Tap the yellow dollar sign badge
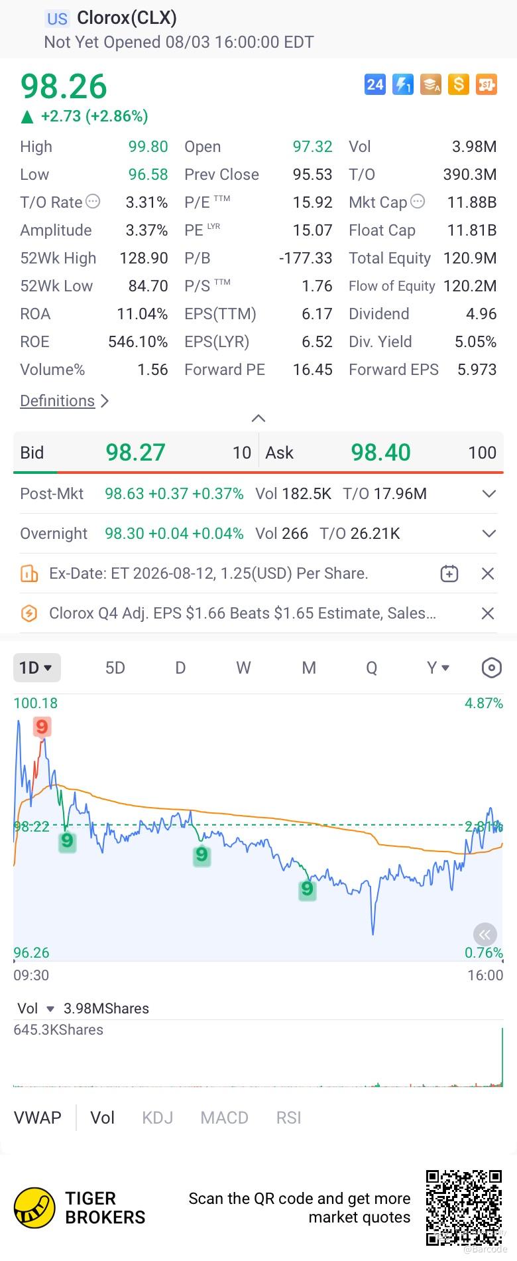 pos(459,84)
